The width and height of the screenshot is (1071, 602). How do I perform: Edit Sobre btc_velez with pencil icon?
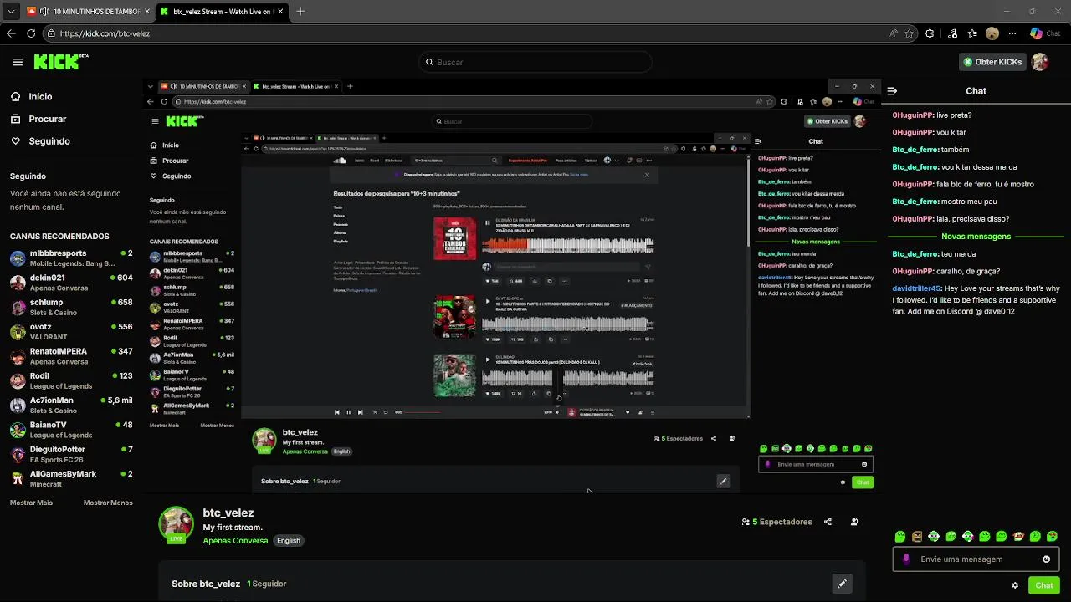pyautogui.click(x=842, y=584)
